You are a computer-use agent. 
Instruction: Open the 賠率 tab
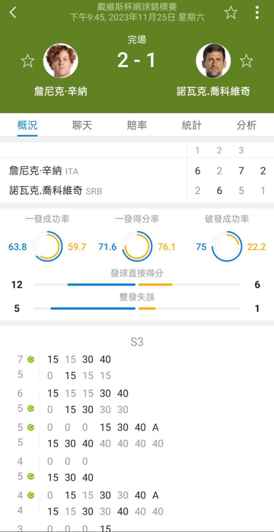[x=137, y=125]
